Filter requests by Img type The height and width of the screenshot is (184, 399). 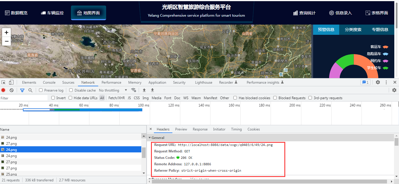click(x=145, y=98)
